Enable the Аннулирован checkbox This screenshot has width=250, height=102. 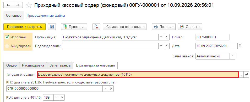[7, 46]
